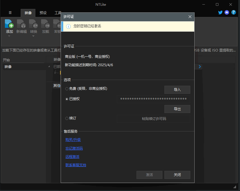Switch to the 映像 tab
The width and height of the screenshot is (240, 191).
28,13
